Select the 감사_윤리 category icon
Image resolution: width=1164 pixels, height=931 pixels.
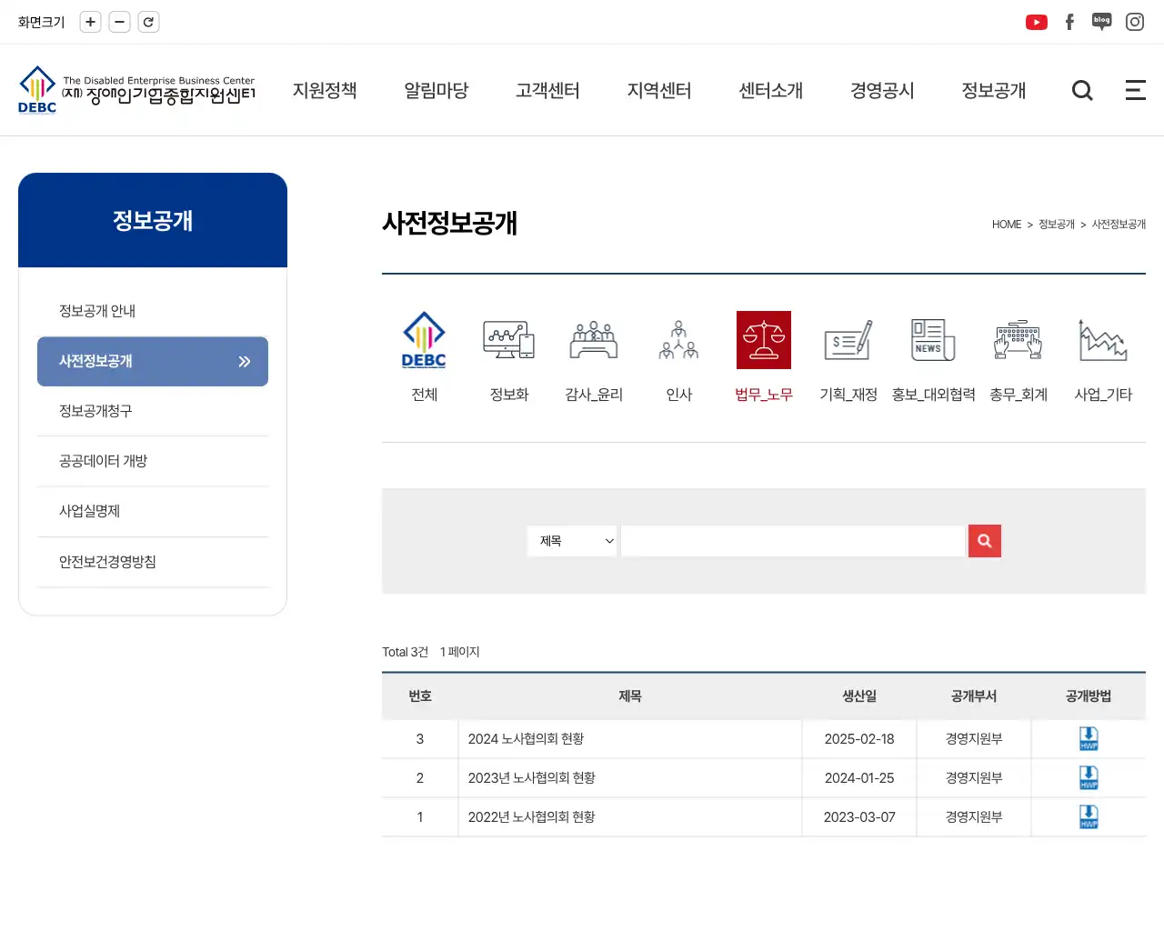click(x=594, y=340)
